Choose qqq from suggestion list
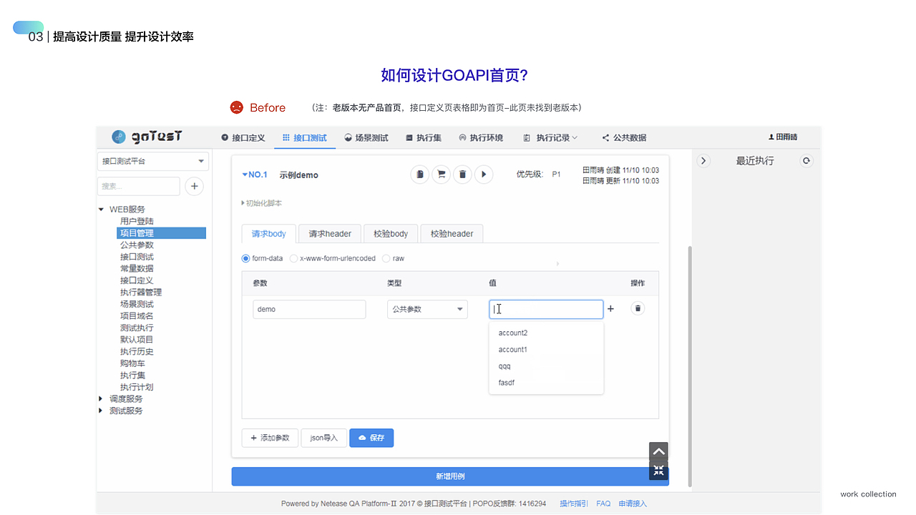Viewport: 916px width, 515px height. point(546,366)
